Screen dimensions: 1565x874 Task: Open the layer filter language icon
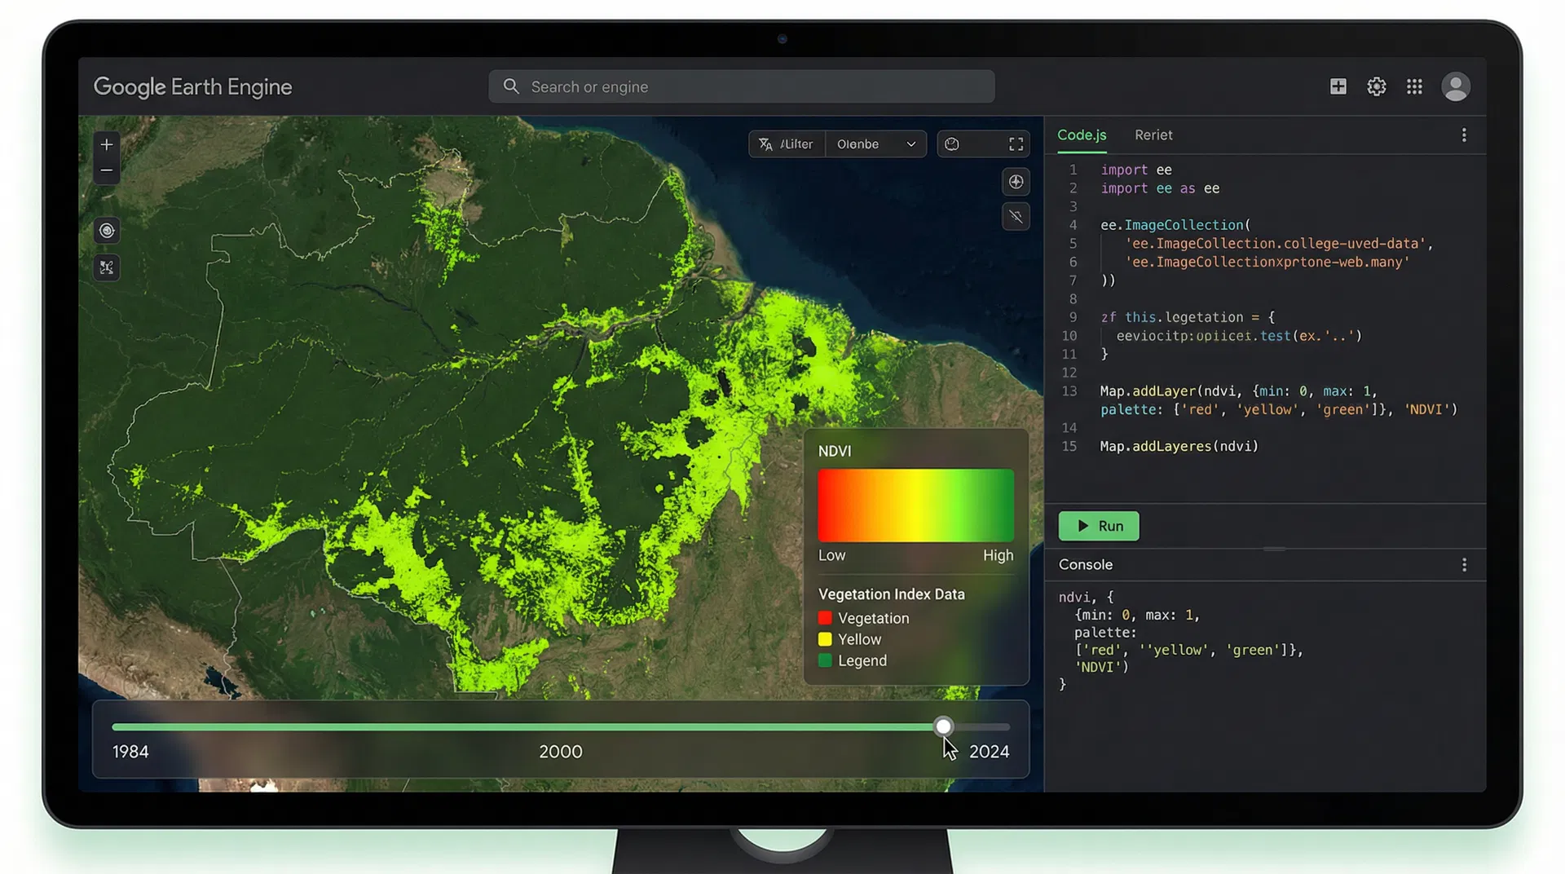click(x=766, y=143)
